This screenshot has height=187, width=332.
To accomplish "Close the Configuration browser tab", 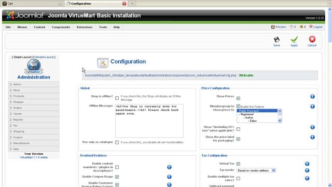I will 125,4.
